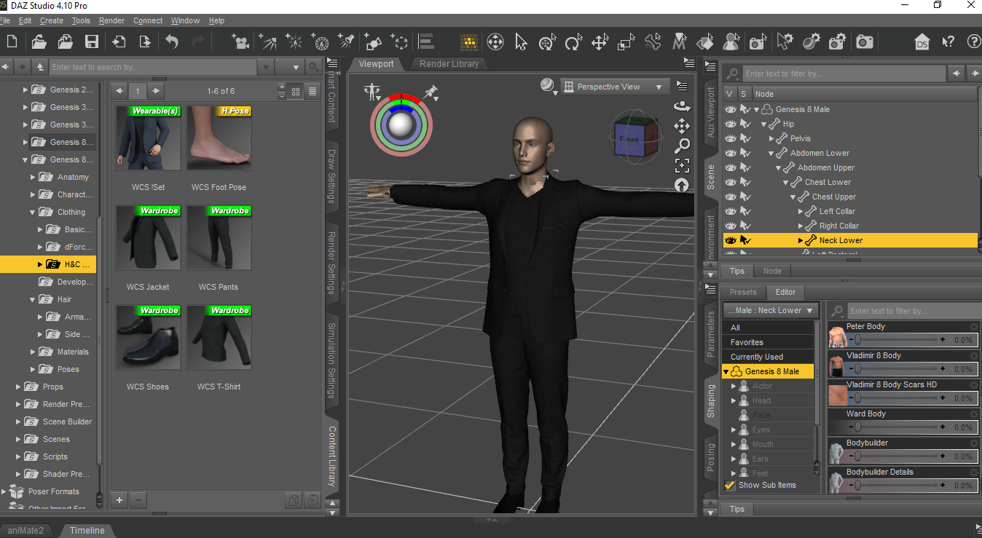Collapse the Genesis 8 Male scene node
This screenshot has height=538, width=982.
[x=757, y=109]
